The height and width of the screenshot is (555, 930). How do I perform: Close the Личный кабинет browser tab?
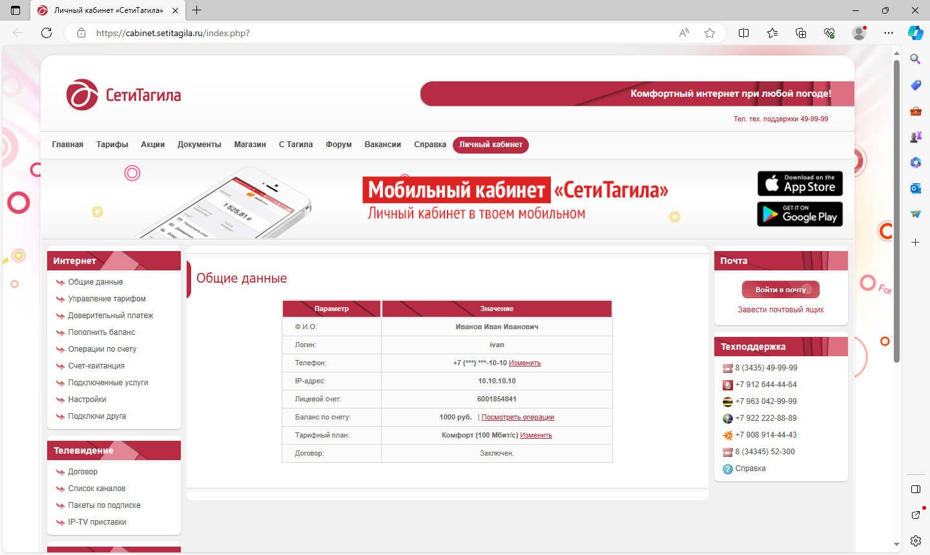click(175, 10)
